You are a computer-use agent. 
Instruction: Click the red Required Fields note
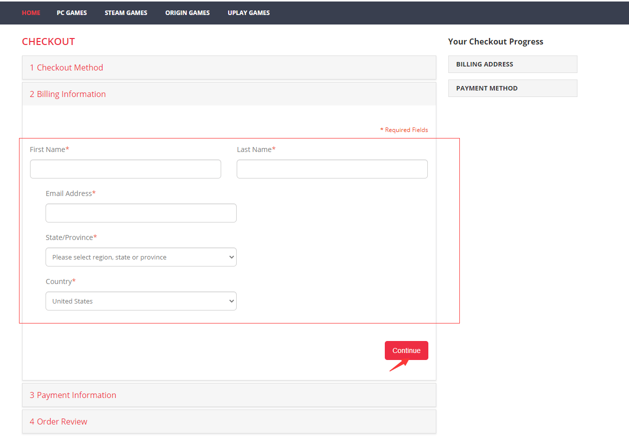[404, 130]
